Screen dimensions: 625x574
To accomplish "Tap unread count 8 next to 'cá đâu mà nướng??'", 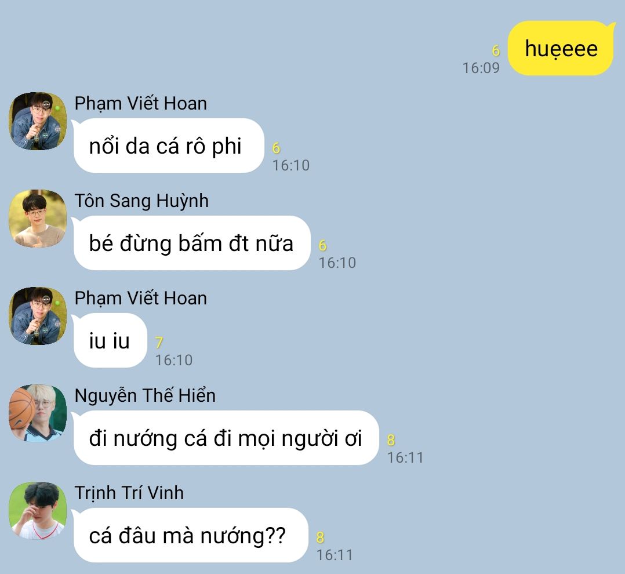I will [321, 537].
